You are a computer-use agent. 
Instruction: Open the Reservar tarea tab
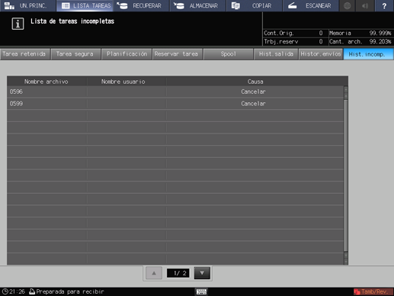click(x=177, y=54)
